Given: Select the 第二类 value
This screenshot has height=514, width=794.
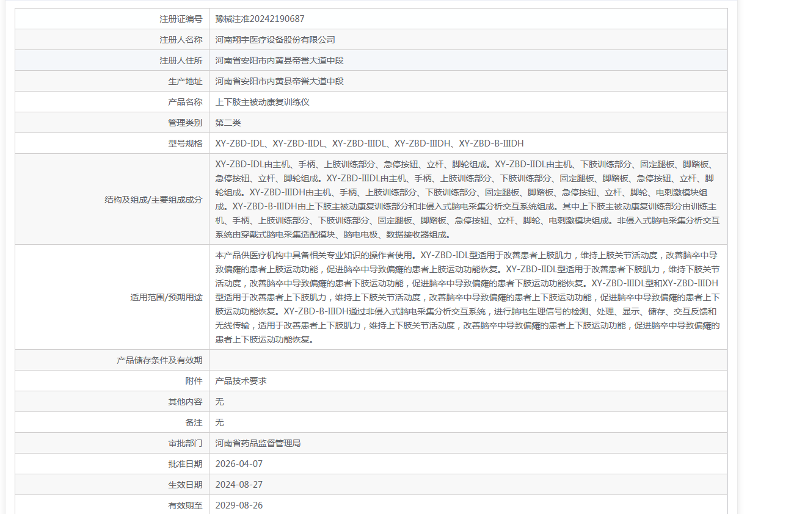Looking at the screenshot, I should coord(228,123).
